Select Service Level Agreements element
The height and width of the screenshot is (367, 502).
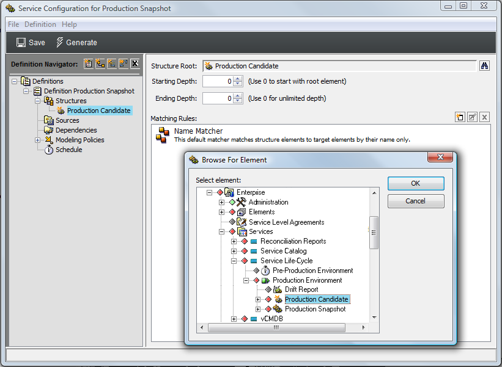(x=287, y=222)
